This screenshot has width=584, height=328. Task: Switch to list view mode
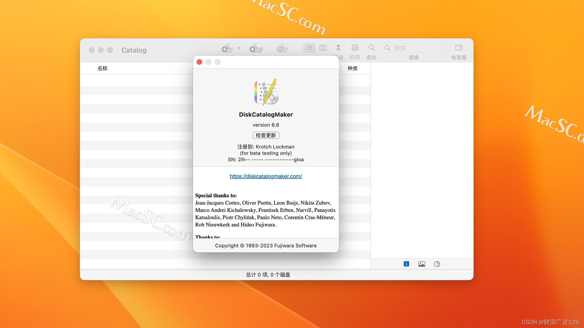point(309,48)
